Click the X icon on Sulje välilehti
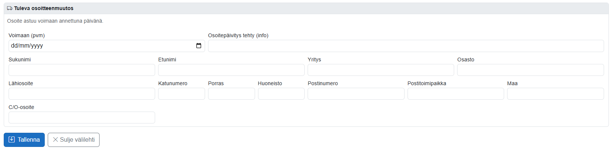The width and height of the screenshot is (613, 151). (x=55, y=139)
